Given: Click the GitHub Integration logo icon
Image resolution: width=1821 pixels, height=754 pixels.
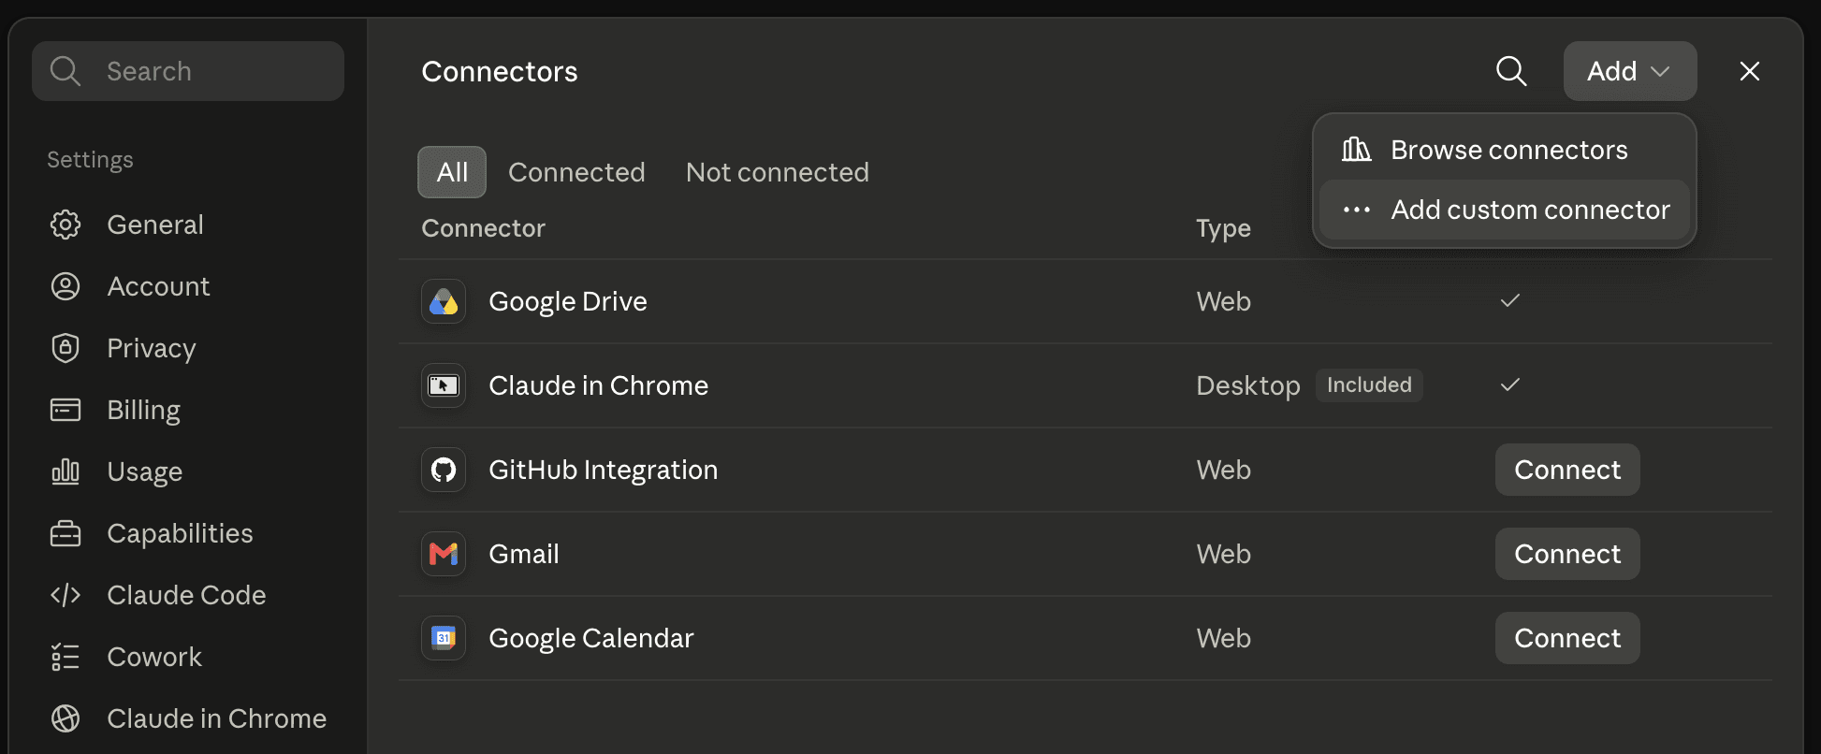Looking at the screenshot, I should pyautogui.click(x=444, y=470).
